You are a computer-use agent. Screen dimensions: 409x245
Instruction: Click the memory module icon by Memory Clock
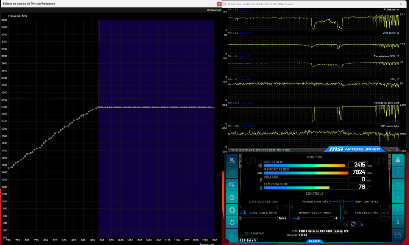click(260, 173)
